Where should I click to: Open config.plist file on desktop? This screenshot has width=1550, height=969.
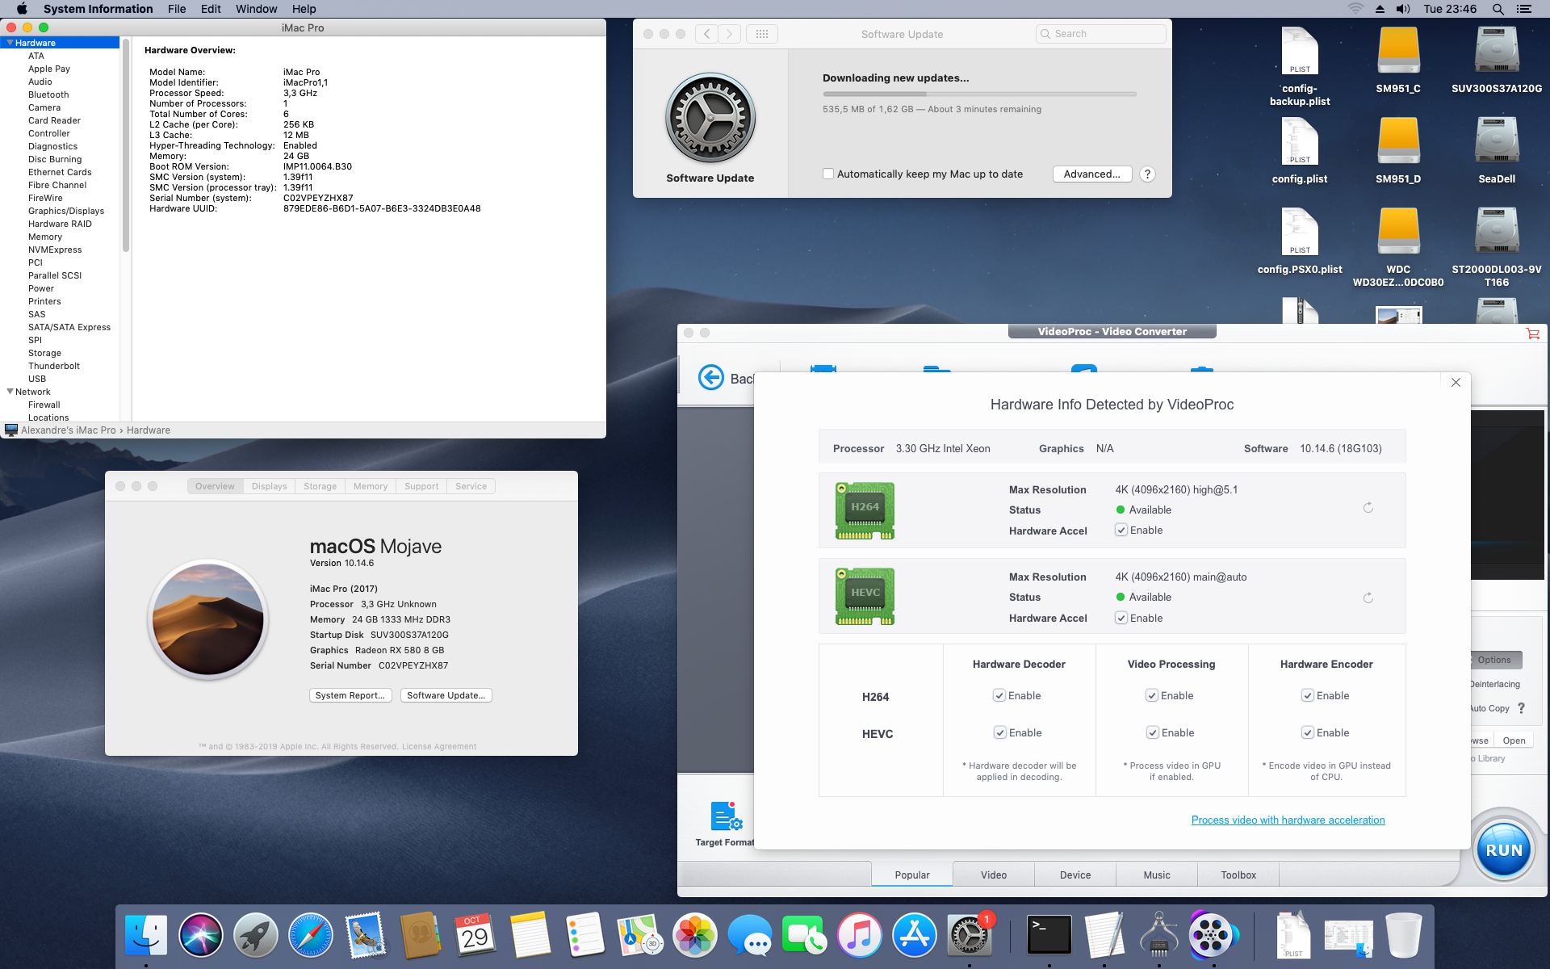pos(1300,150)
